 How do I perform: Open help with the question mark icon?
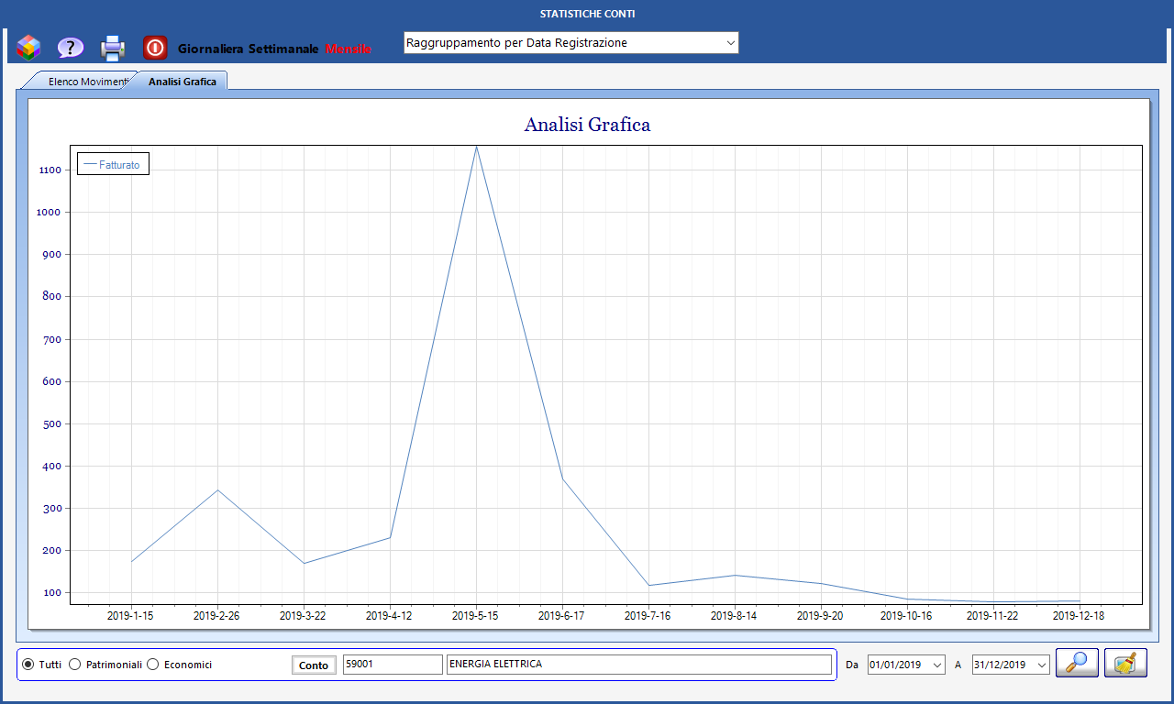(71, 47)
